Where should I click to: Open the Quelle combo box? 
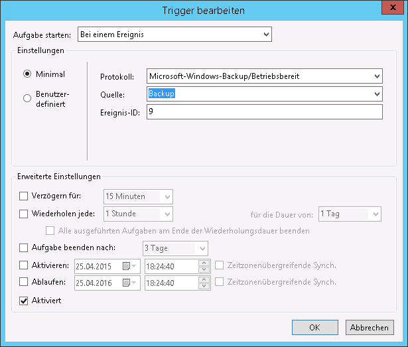(377, 94)
